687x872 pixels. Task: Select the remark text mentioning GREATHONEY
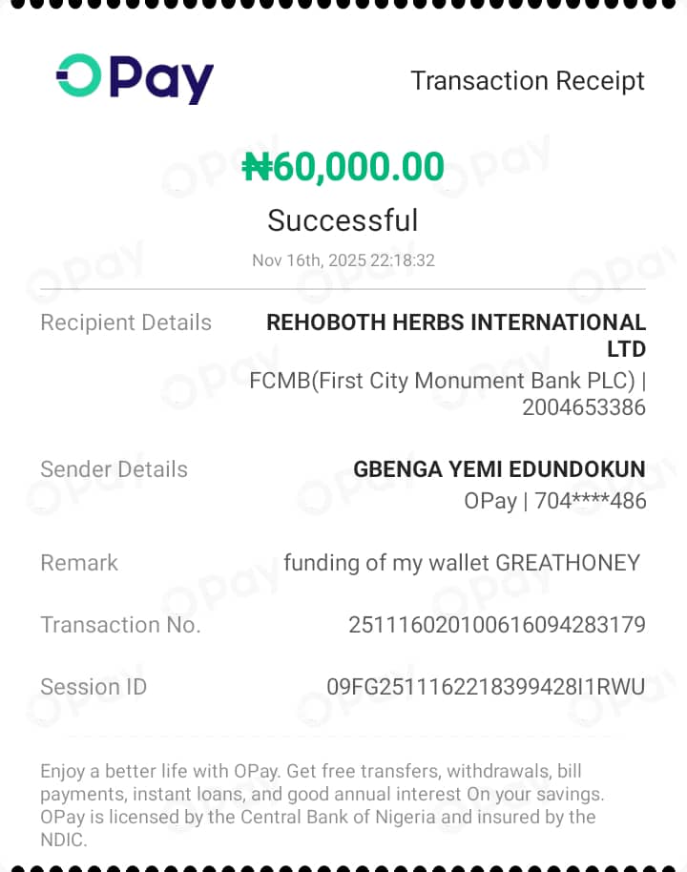(x=462, y=563)
